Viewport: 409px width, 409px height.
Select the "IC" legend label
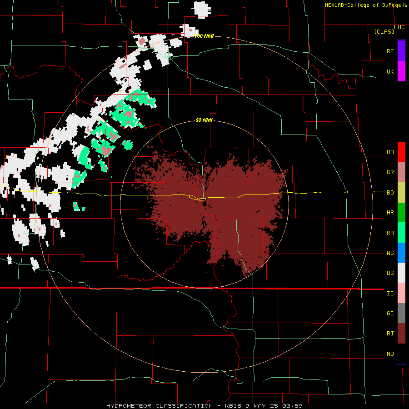[390, 294]
